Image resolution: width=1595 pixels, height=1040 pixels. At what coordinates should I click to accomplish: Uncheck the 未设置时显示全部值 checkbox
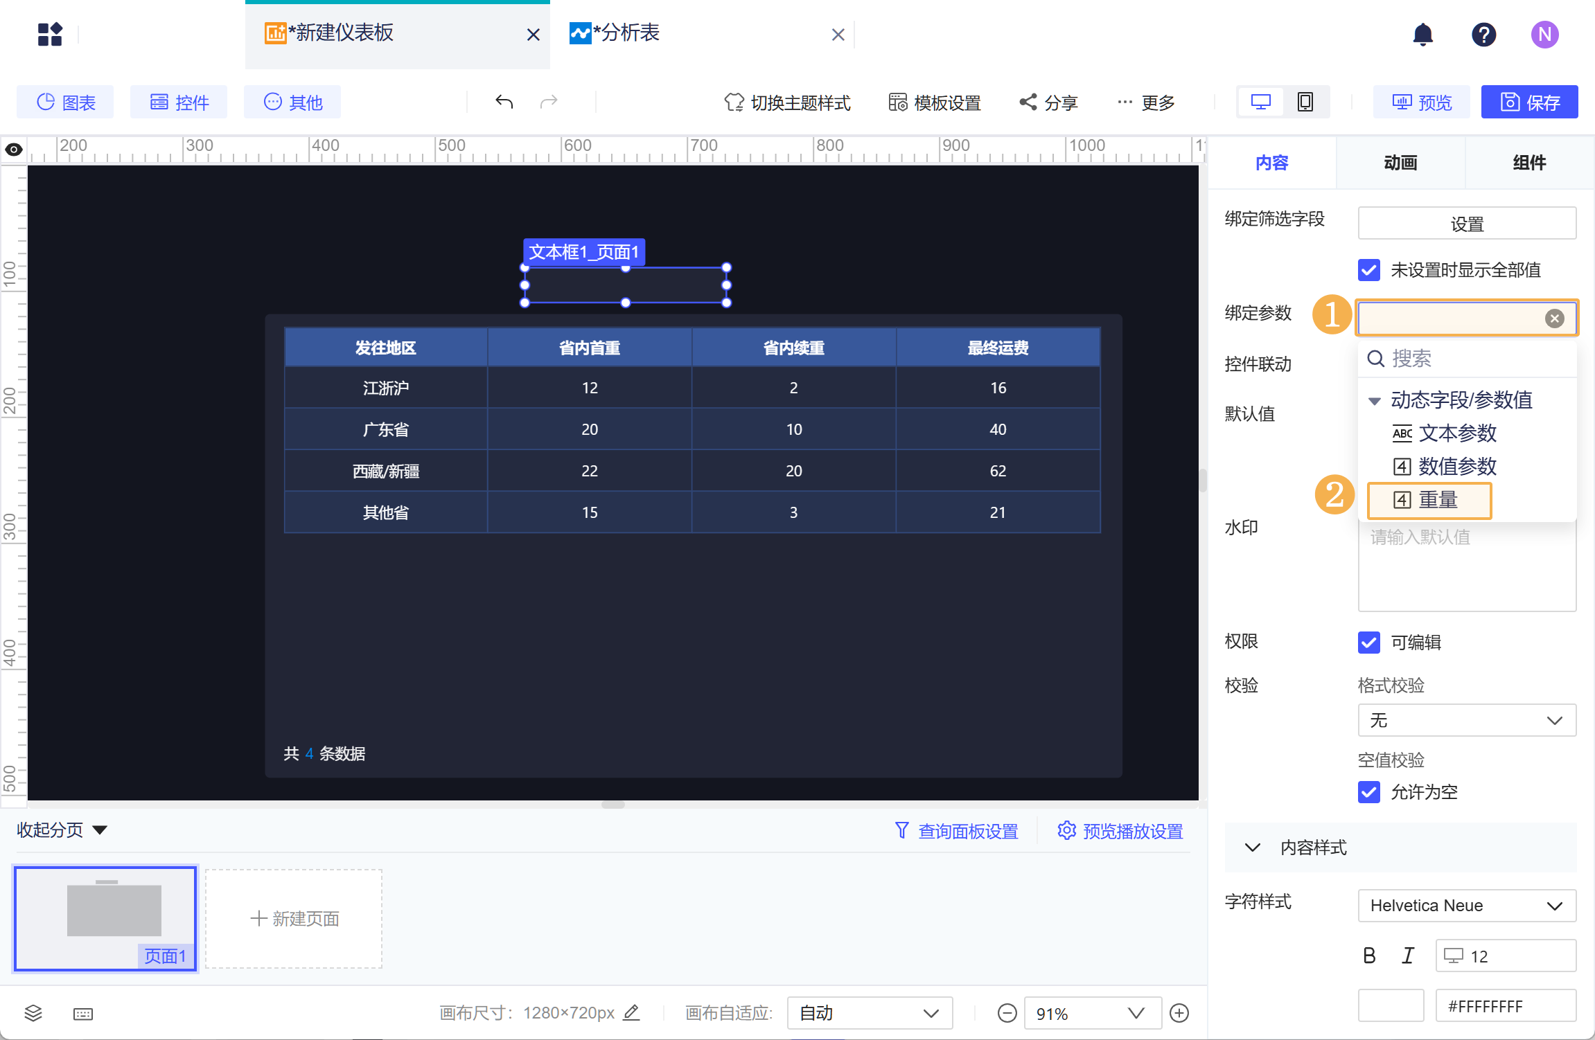coord(1368,269)
